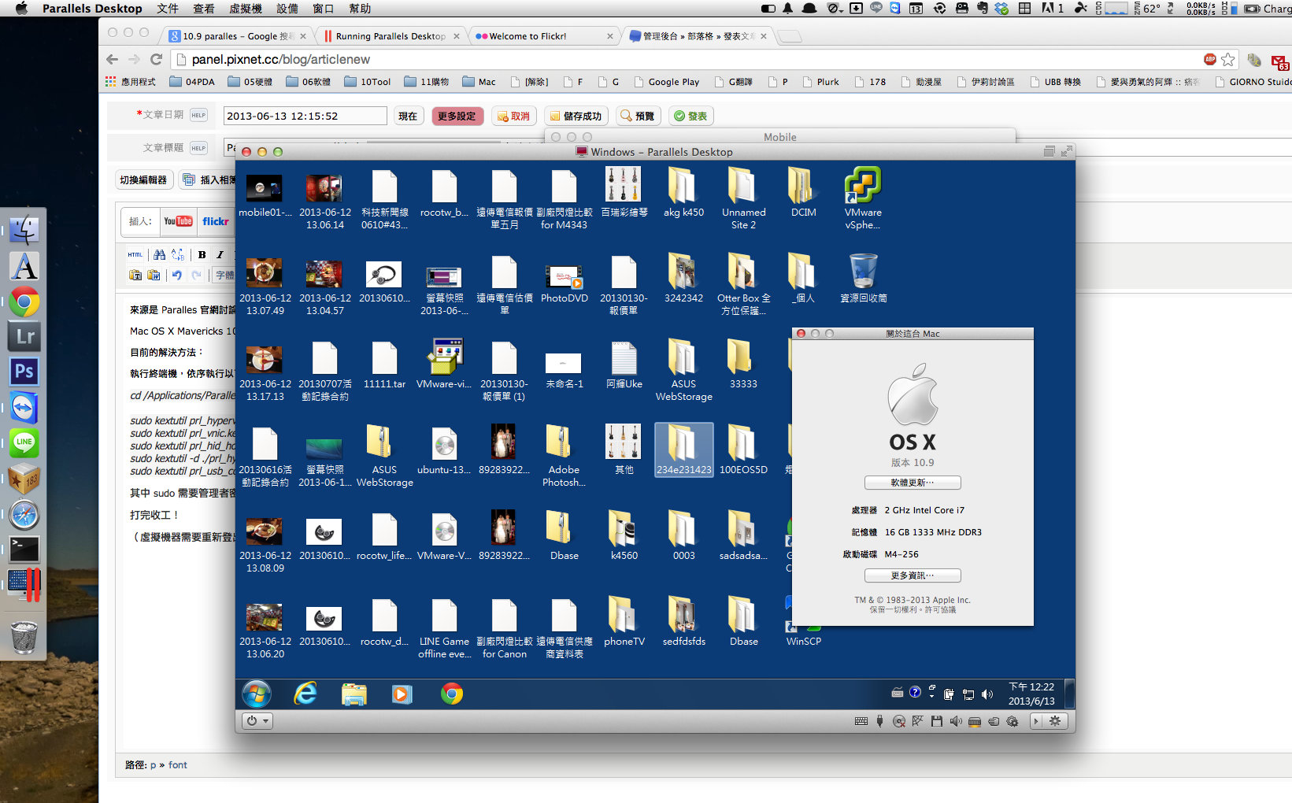Toggle bold formatting in the blog editor
The width and height of the screenshot is (1292, 803).
pos(202,254)
